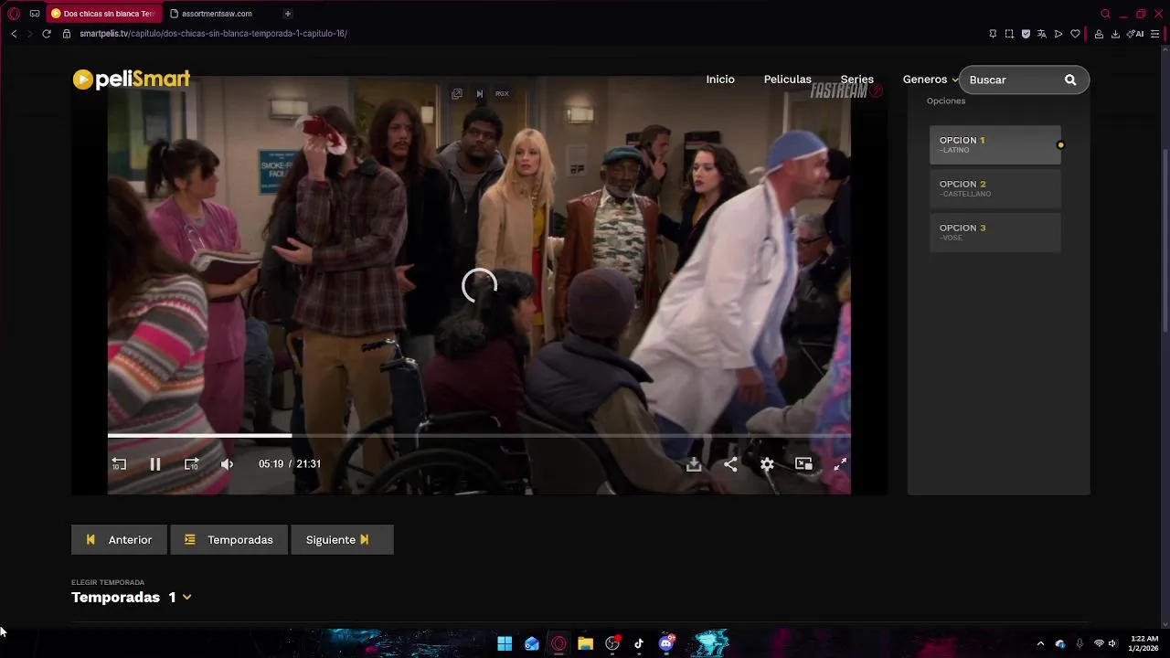
Task: Skip forward 10 seconds in the video
Action: coord(191,464)
